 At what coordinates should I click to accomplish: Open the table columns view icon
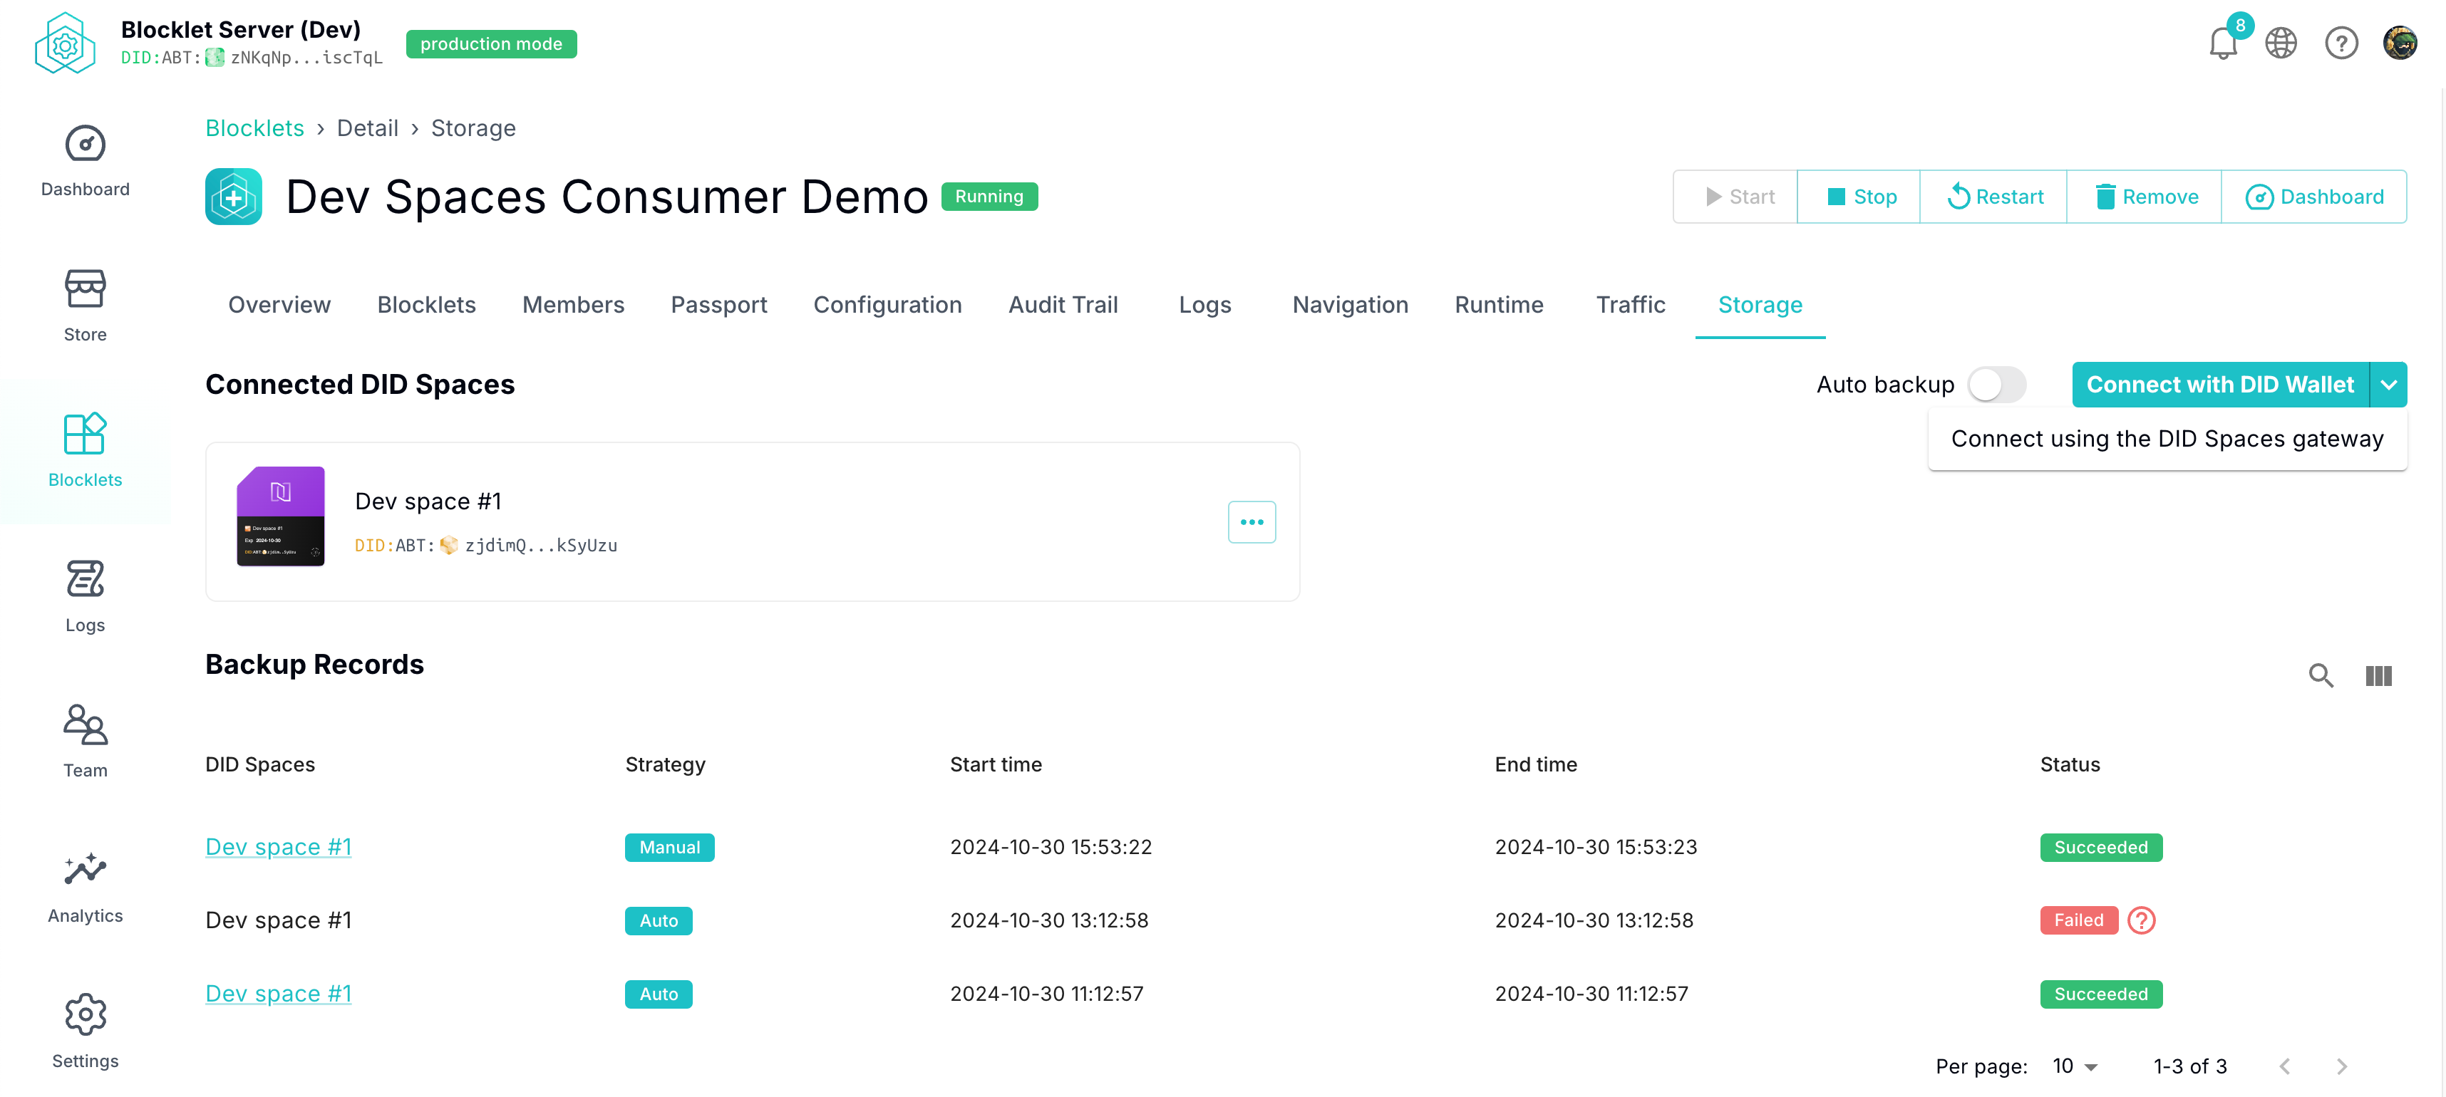click(x=2378, y=676)
